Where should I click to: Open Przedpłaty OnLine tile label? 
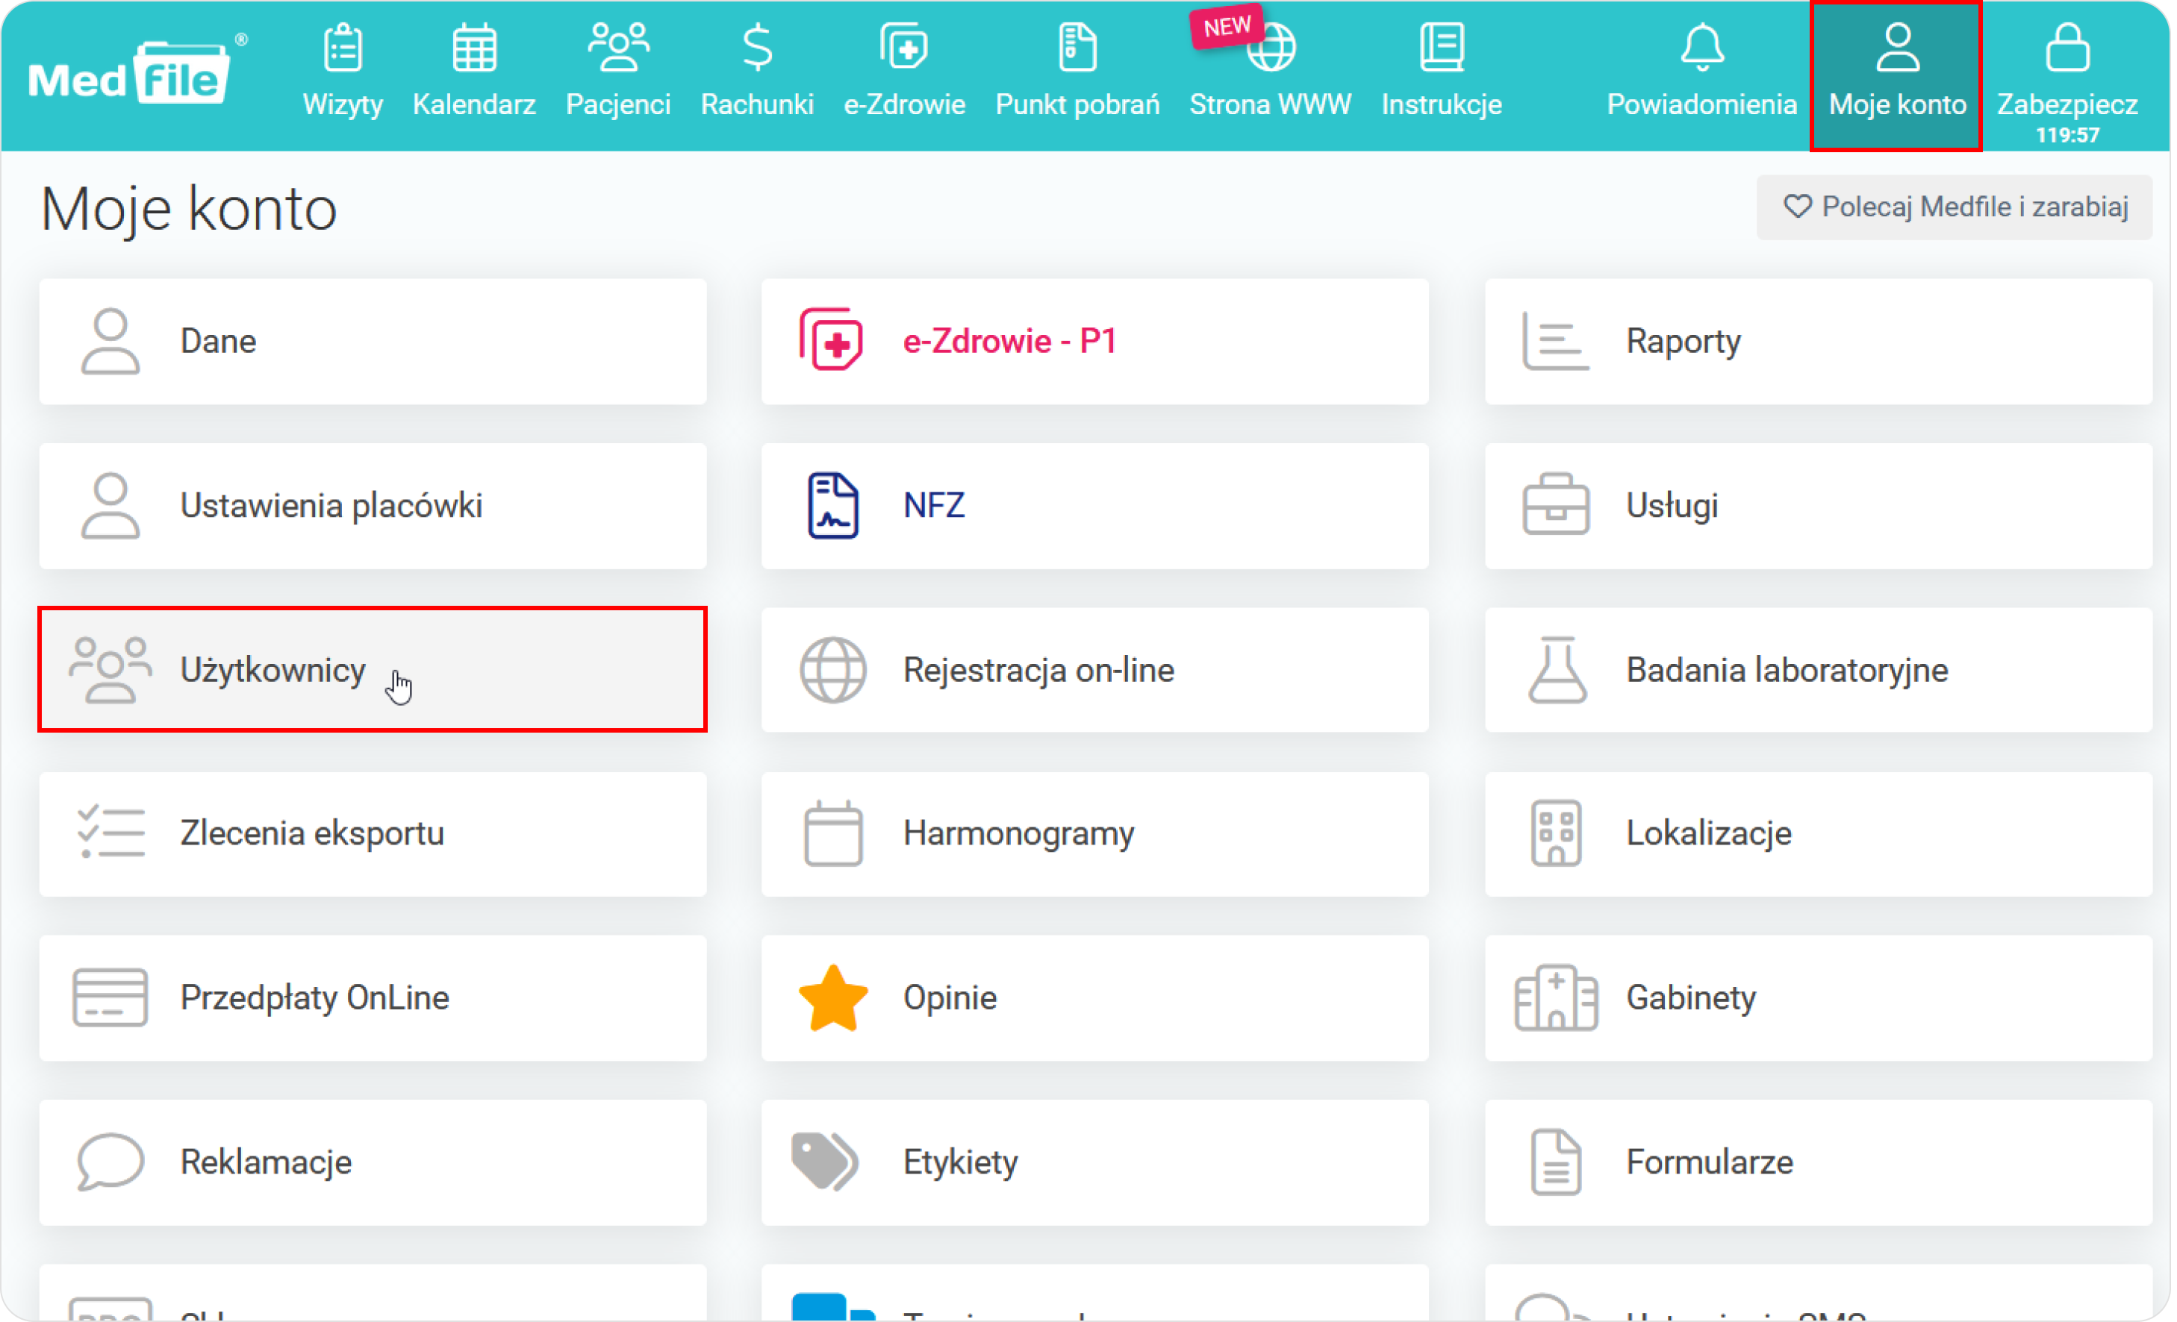pos(314,999)
